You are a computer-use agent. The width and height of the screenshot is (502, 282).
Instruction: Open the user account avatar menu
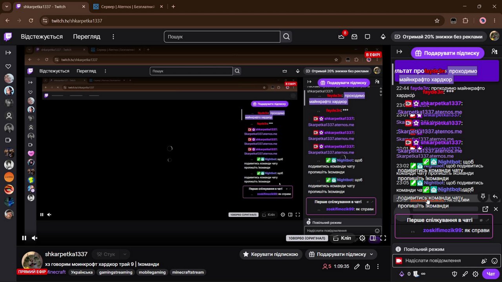pyautogui.click(x=494, y=36)
